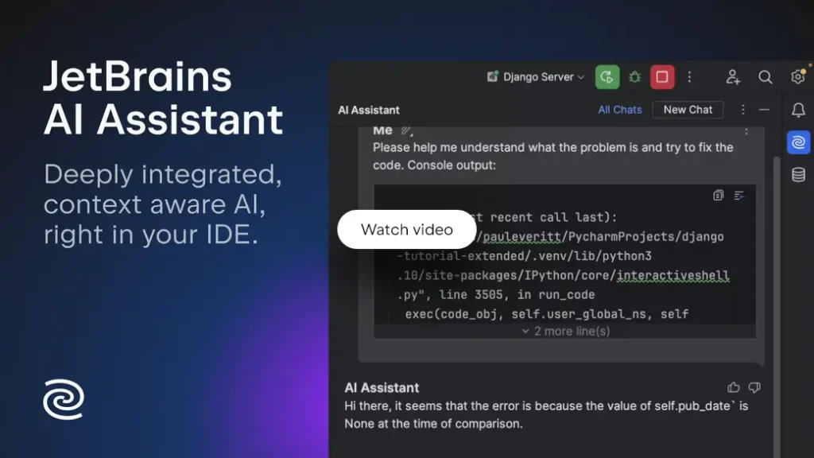Toggle soft wrap in the console output

739,196
